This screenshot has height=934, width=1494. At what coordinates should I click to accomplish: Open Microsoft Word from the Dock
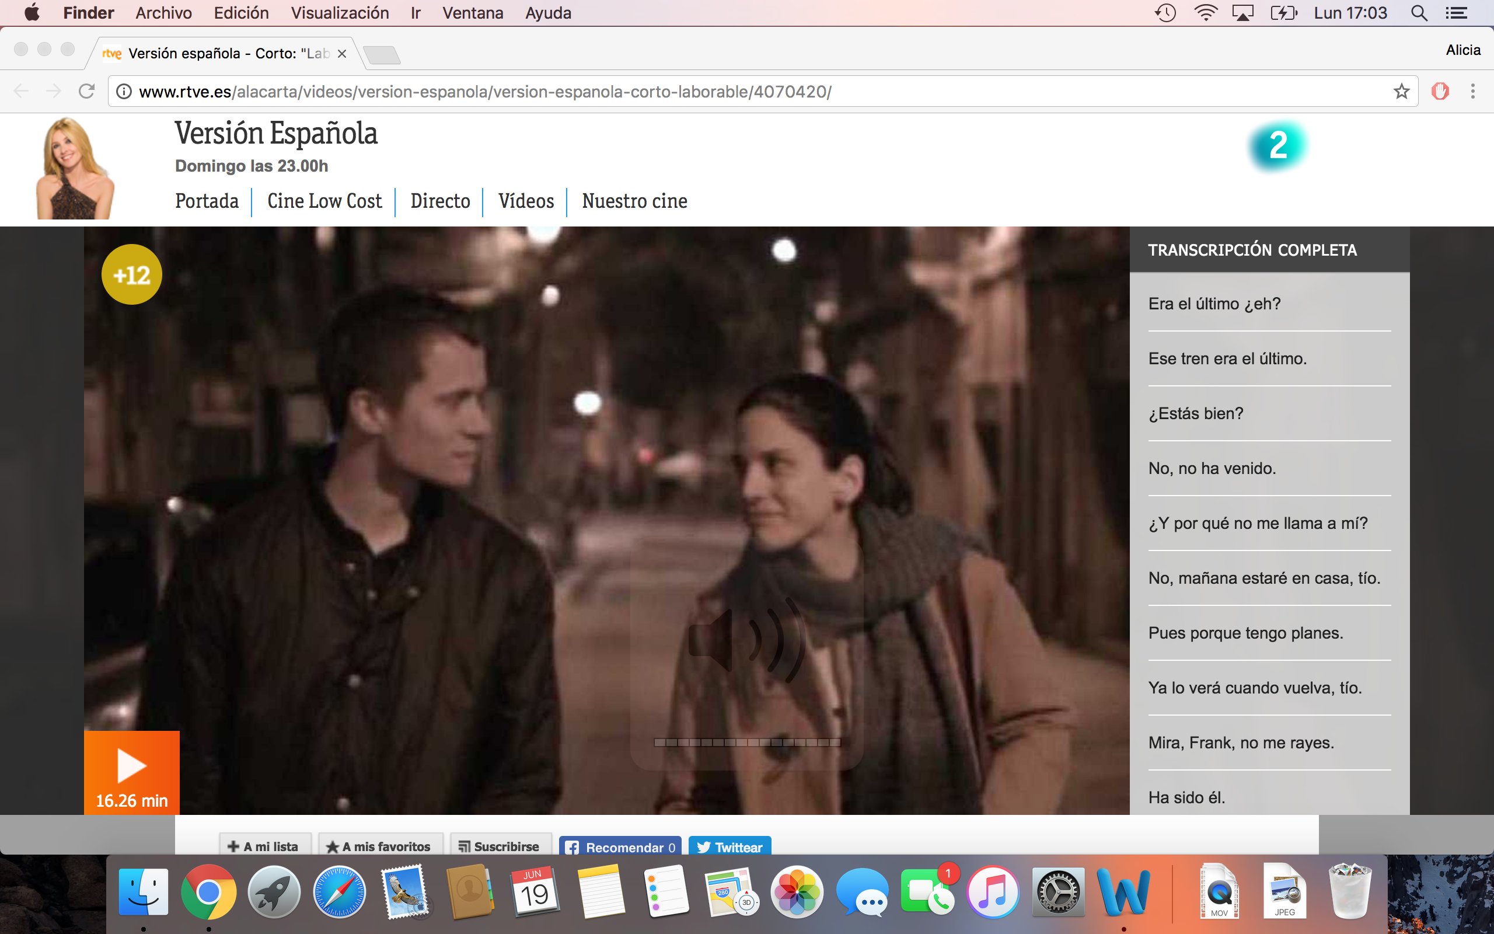[x=1123, y=891]
